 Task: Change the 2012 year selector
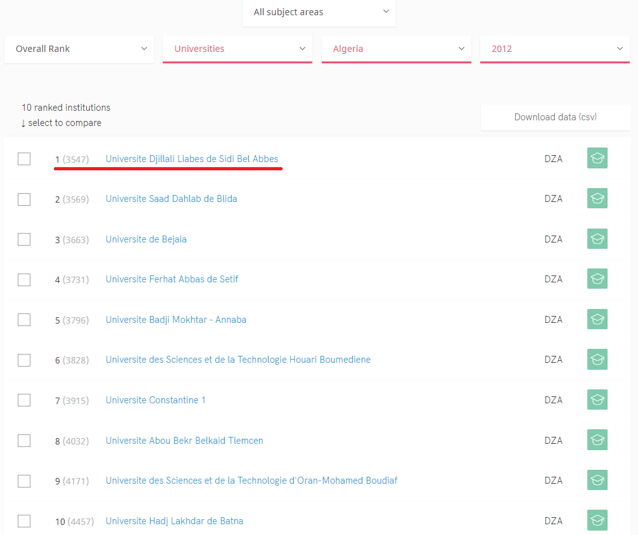point(554,49)
